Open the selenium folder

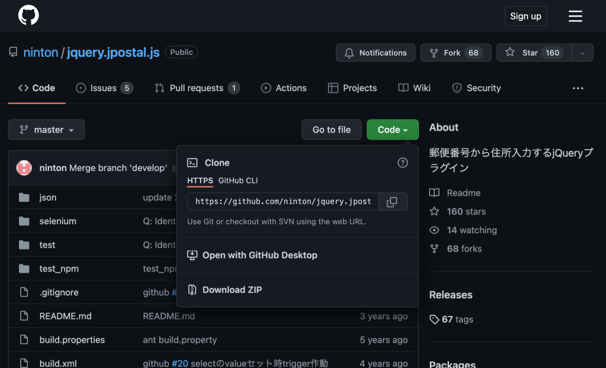[x=58, y=221]
